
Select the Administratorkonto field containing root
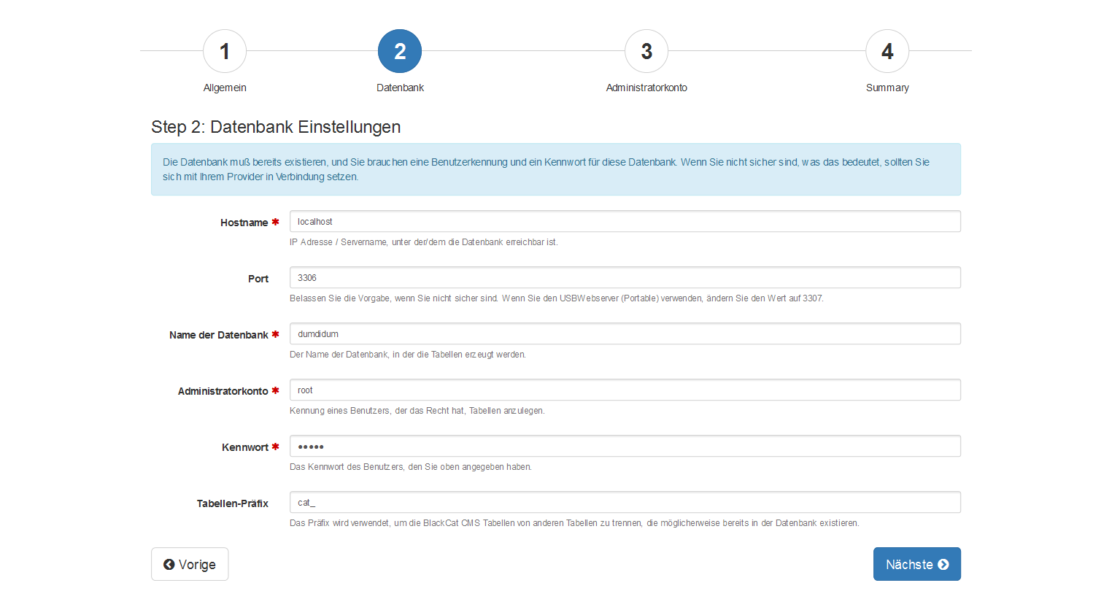625,390
